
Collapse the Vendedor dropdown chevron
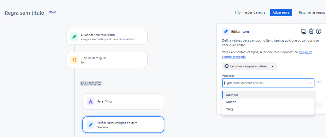coord(310,83)
